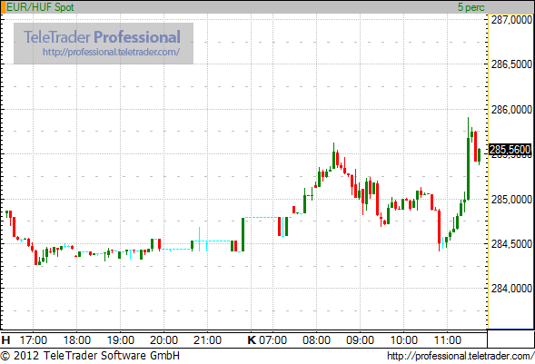The width and height of the screenshot is (535, 364).
Task: Click the 286,0000 price axis label
Action: coord(511,110)
